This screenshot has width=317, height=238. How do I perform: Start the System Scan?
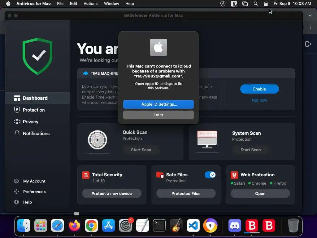tap(251, 150)
